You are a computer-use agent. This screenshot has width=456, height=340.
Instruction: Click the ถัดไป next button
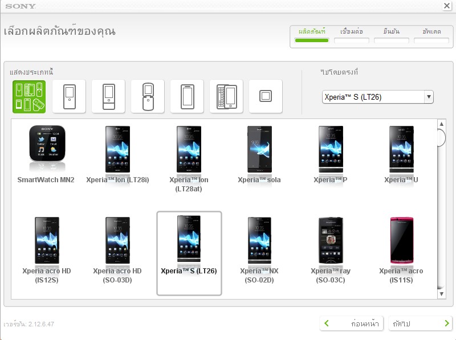[x=421, y=323]
